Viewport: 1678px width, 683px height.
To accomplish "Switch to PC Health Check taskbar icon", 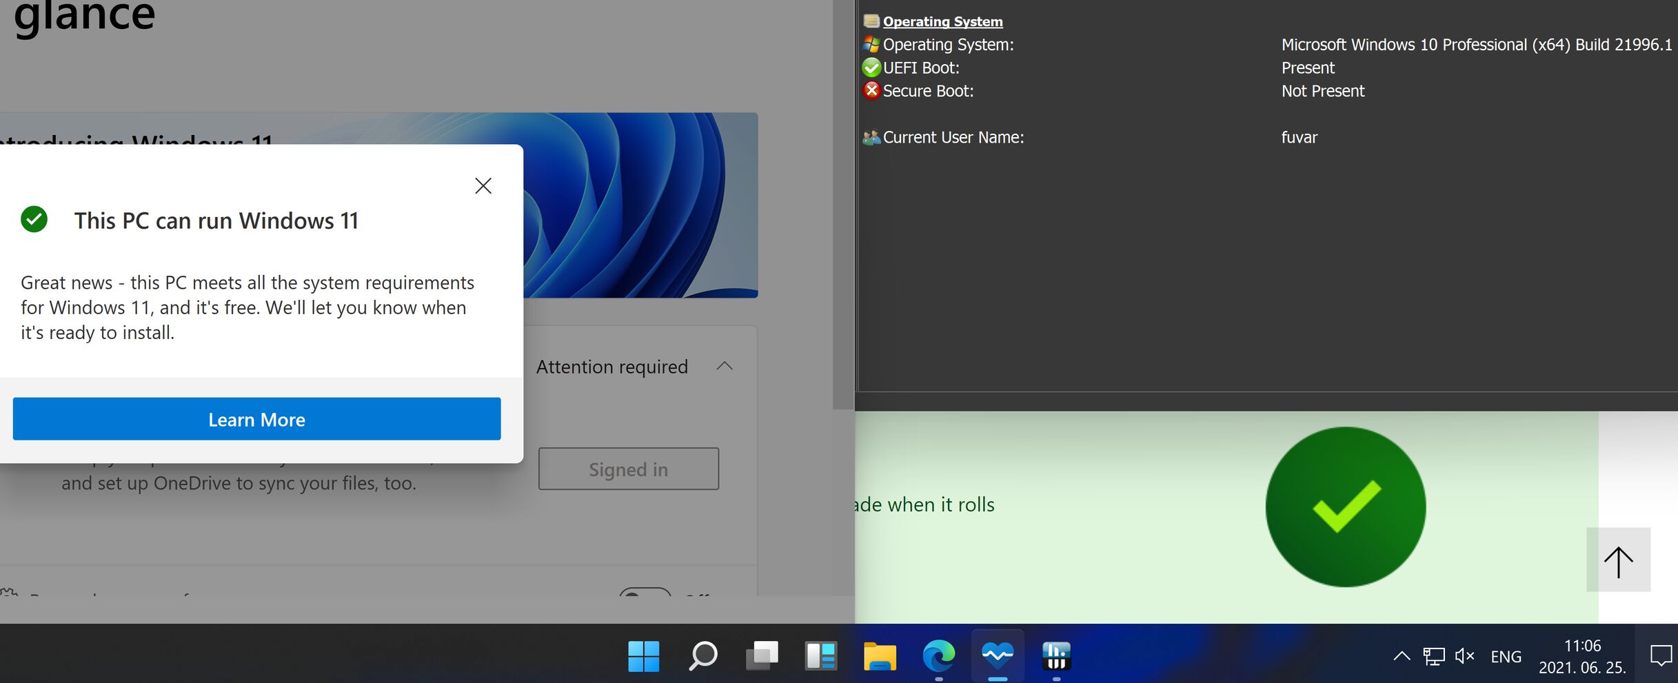I will coord(998,655).
